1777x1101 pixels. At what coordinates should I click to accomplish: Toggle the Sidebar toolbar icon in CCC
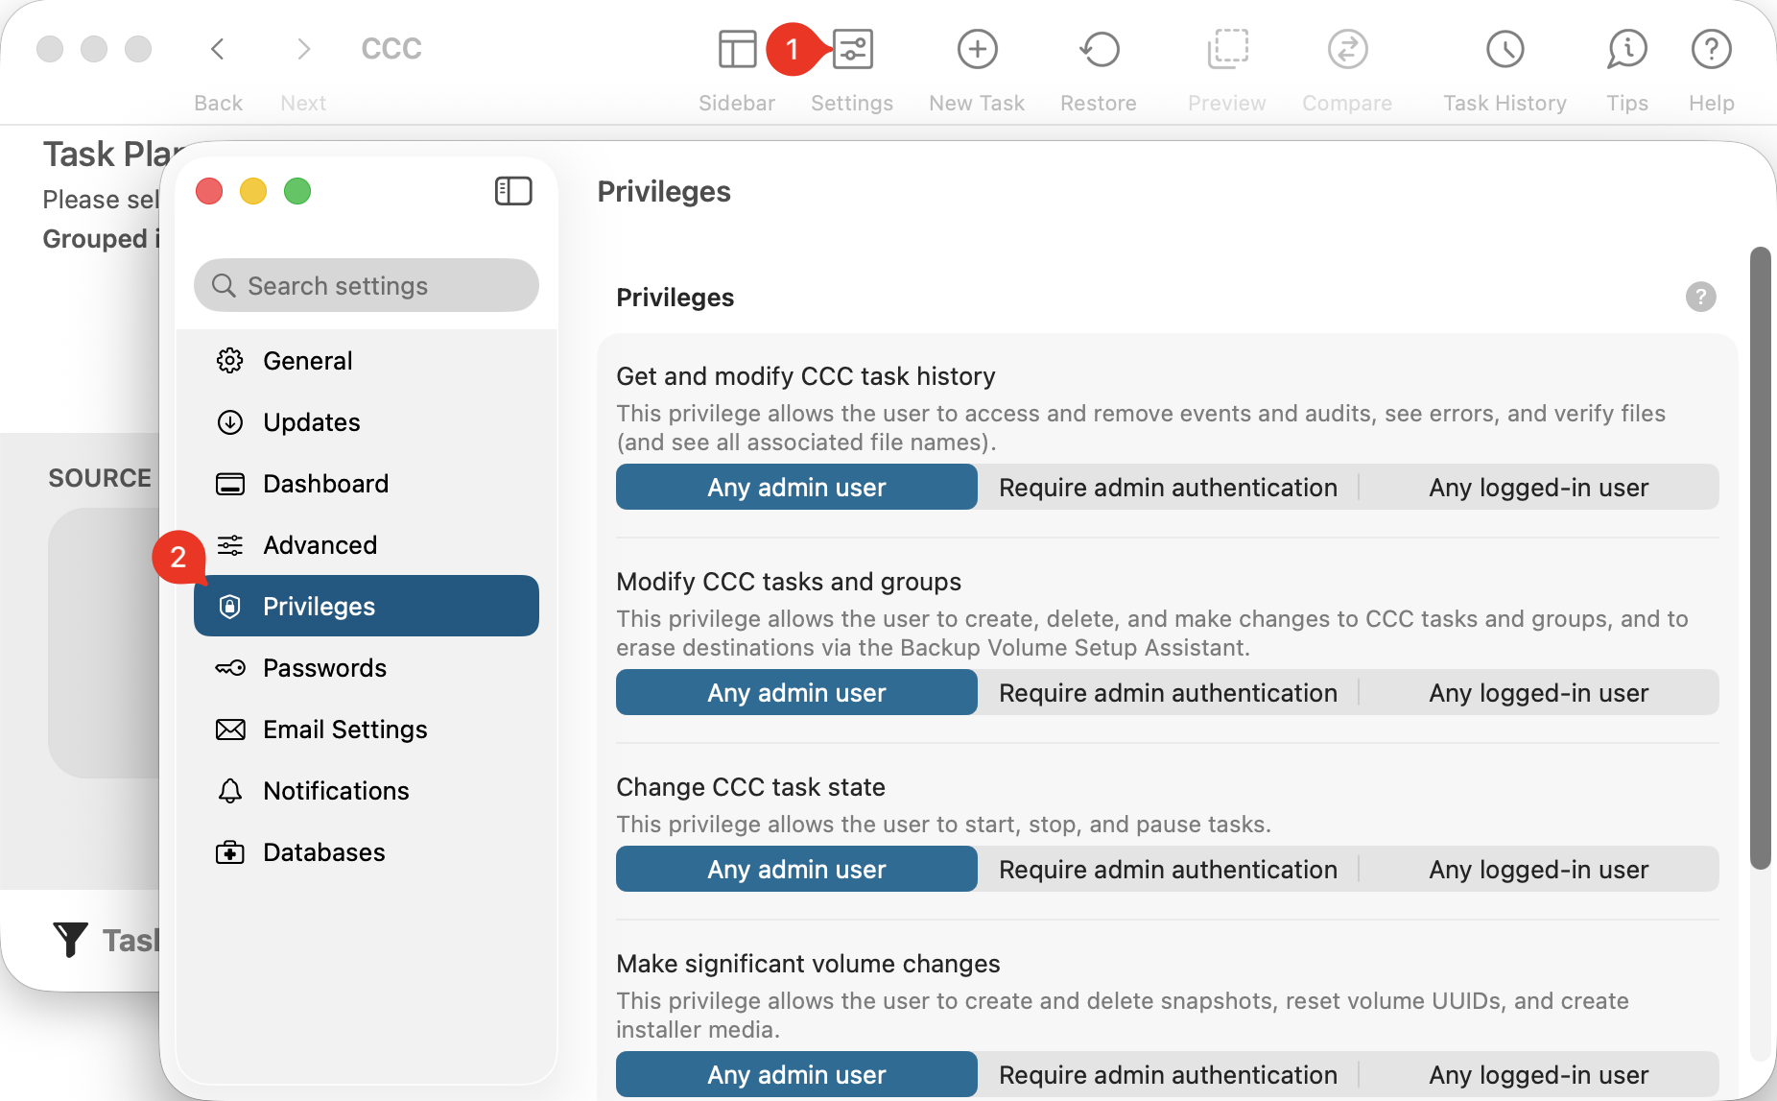point(737,49)
